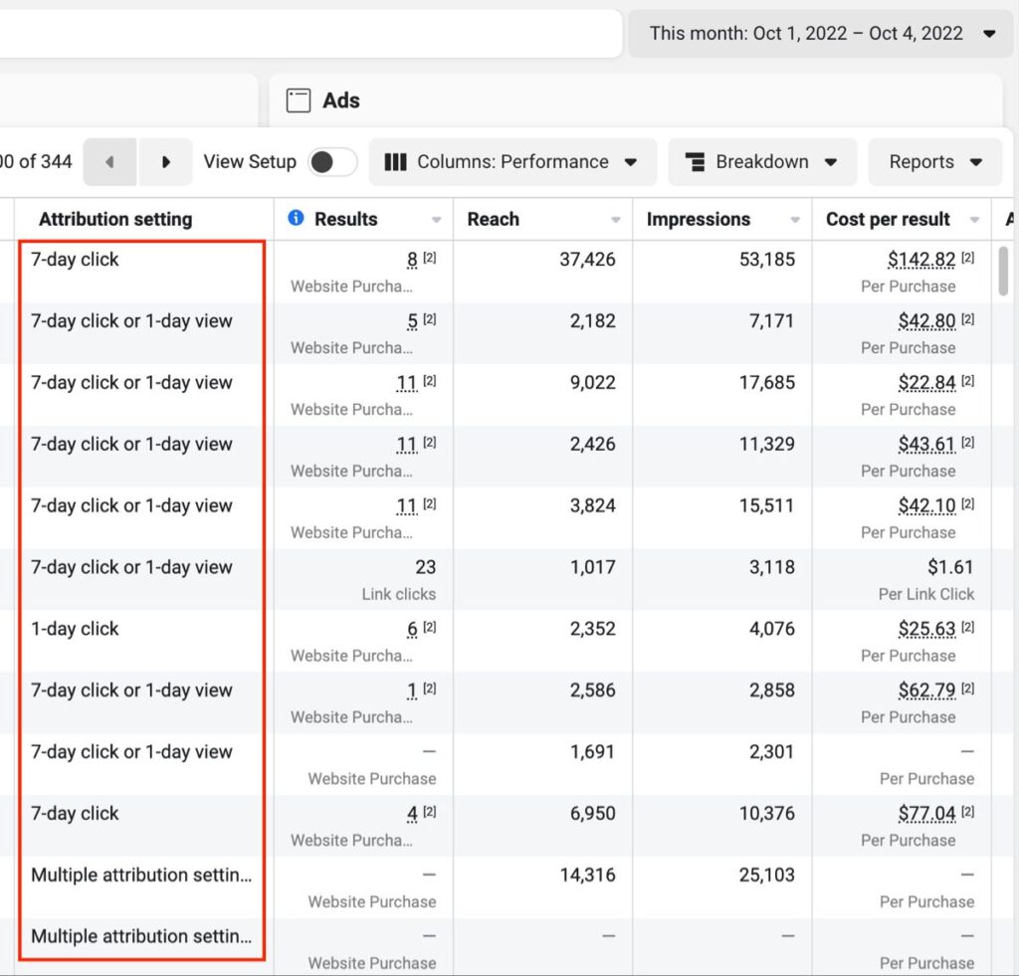Click the Columns bars icon
Viewport: 1019px width, 976px height.
click(x=395, y=162)
